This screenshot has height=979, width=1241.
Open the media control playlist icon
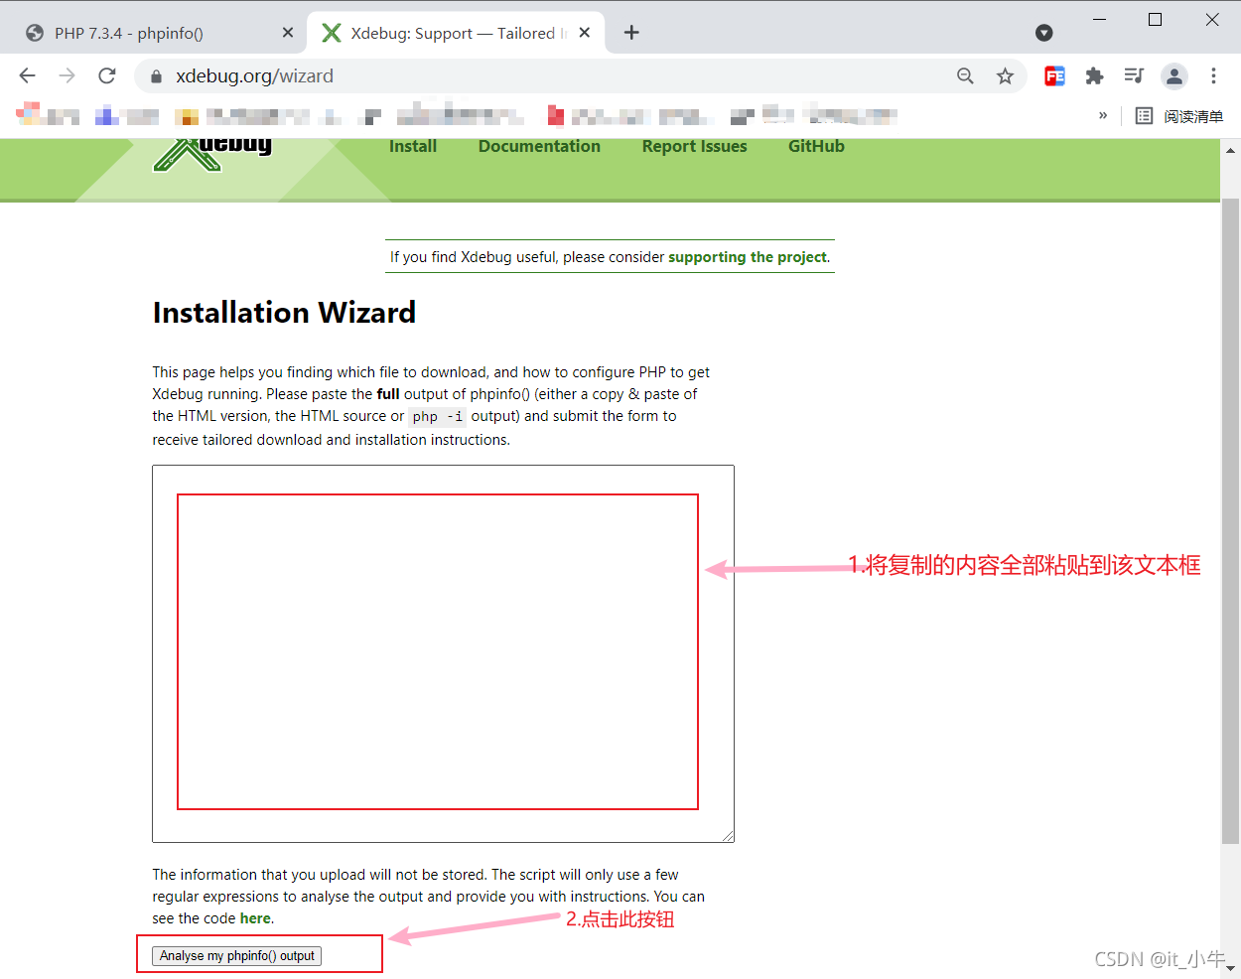coord(1134,76)
